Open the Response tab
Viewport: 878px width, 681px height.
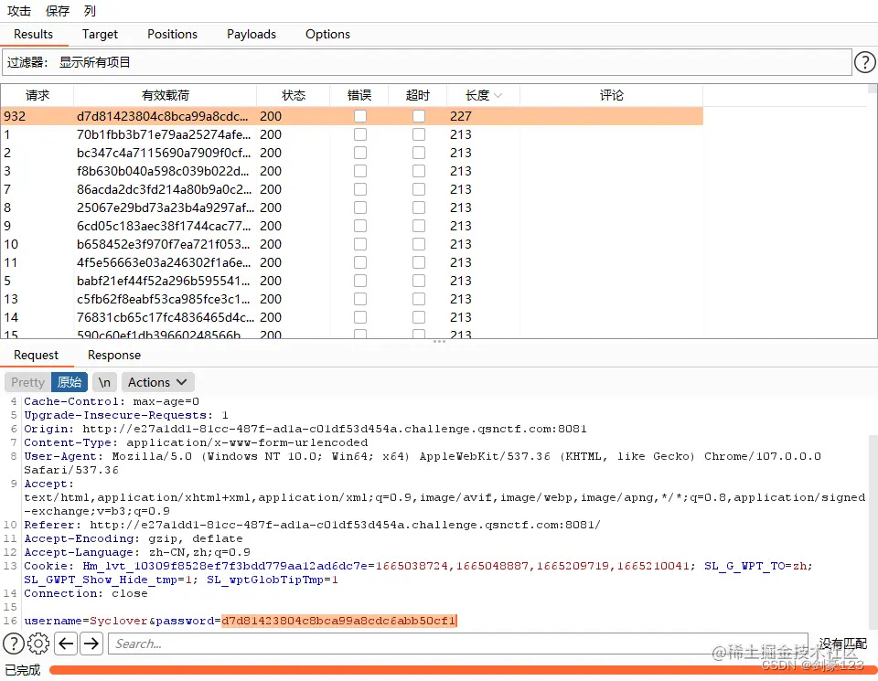coord(114,355)
